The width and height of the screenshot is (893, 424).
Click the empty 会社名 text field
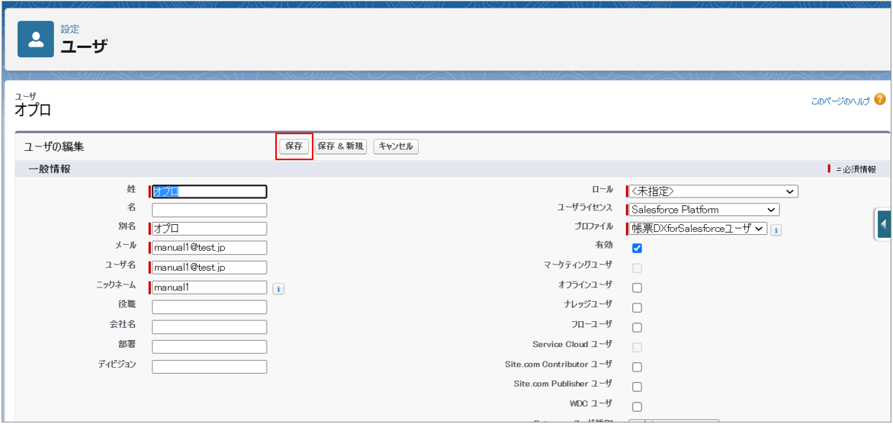click(210, 327)
